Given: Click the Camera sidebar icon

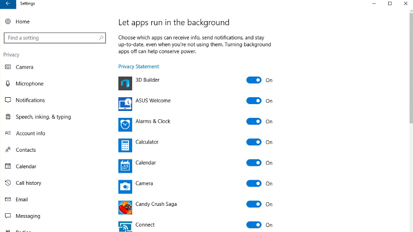Looking at the screenshot, I should click(8, 67).
